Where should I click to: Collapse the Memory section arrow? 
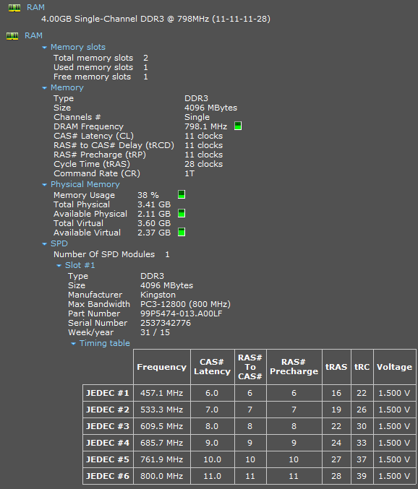pyautogui.click(x=44, y=88)
